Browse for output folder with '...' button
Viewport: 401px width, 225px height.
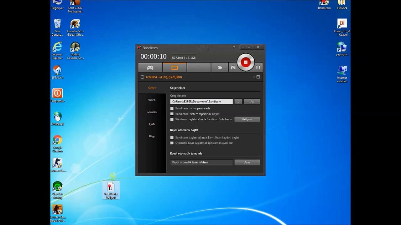(x=238, y=102)
